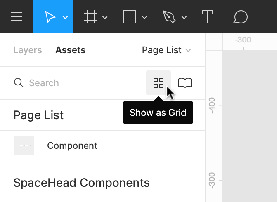
Task: Select the Rectangle shape tool
Action: coord(130,17)
